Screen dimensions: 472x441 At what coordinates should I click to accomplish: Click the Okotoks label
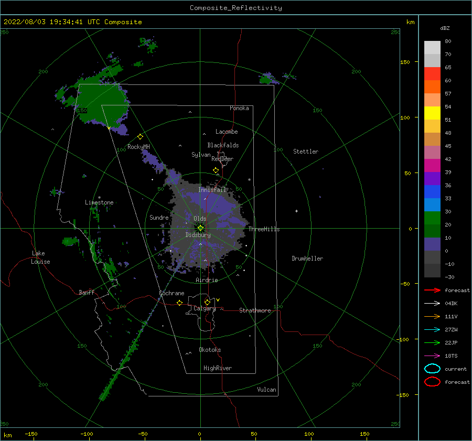pyautogui.click(x=210, y=350)
